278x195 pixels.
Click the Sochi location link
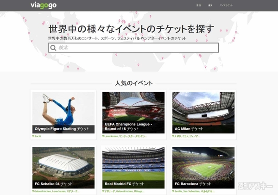[x=38, y=136]
